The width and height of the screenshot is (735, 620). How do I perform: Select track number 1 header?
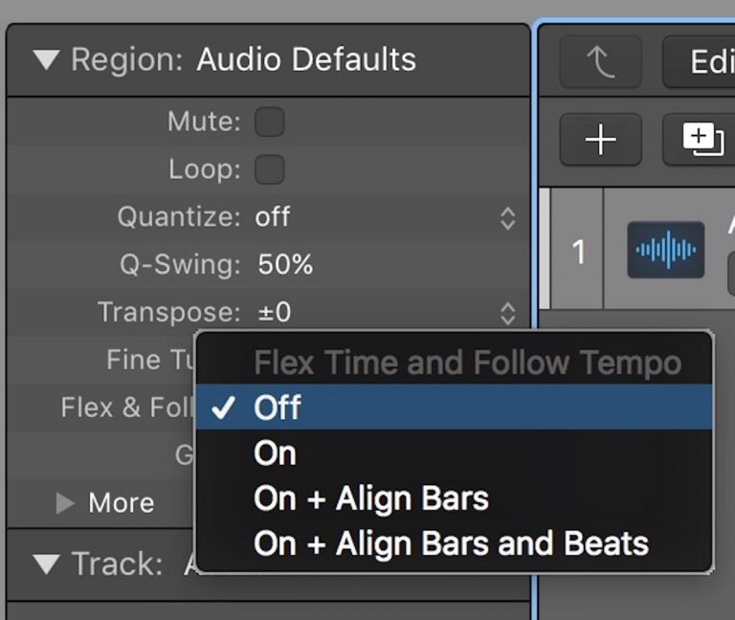(578, 251)
